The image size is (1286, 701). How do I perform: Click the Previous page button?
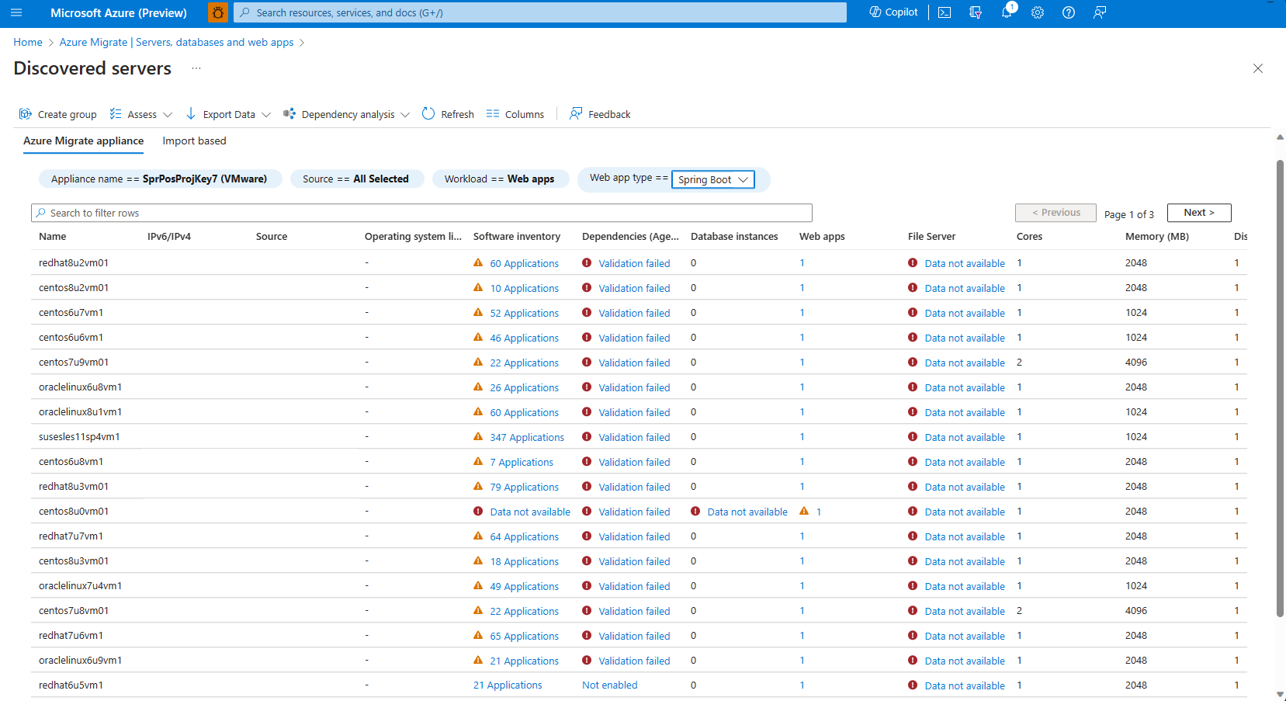pos(1055,213)
